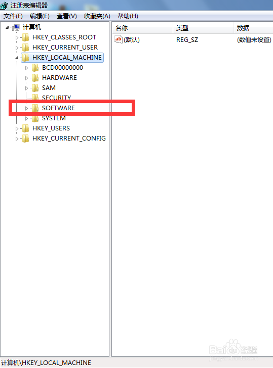273x368 pixels.
Task: Click the REG_SZ type cell
Action: click(x=187, y=40)
